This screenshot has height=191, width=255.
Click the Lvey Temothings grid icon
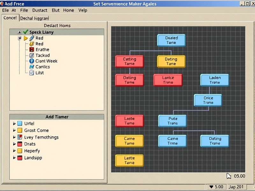19,137
